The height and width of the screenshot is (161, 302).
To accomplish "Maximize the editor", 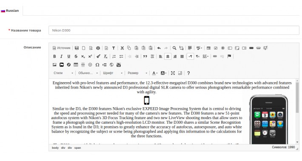I will click(173, 73).
